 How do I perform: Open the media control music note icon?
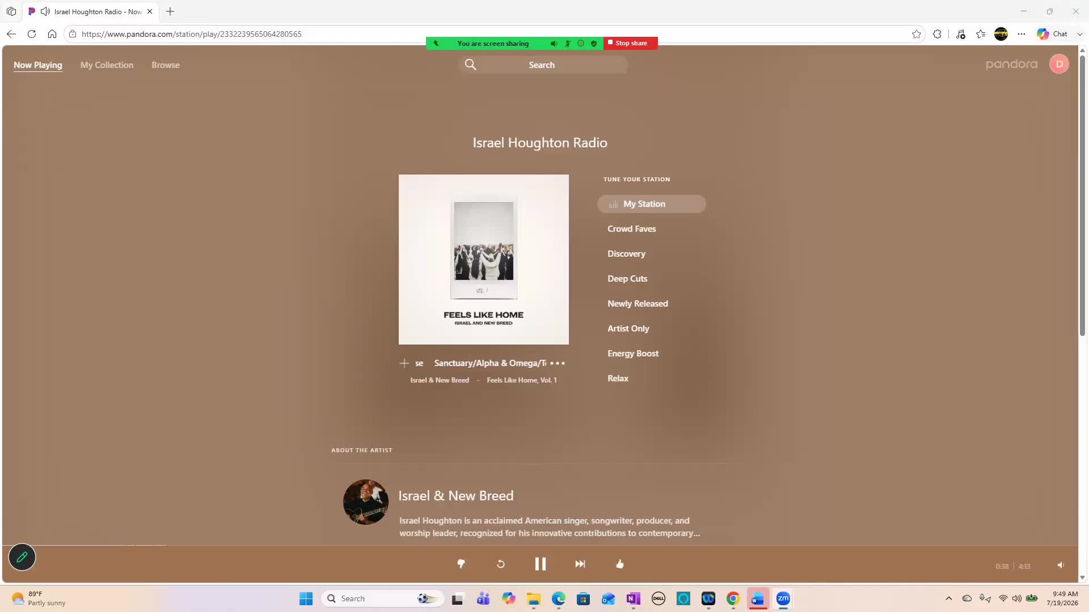click(960, 34)
